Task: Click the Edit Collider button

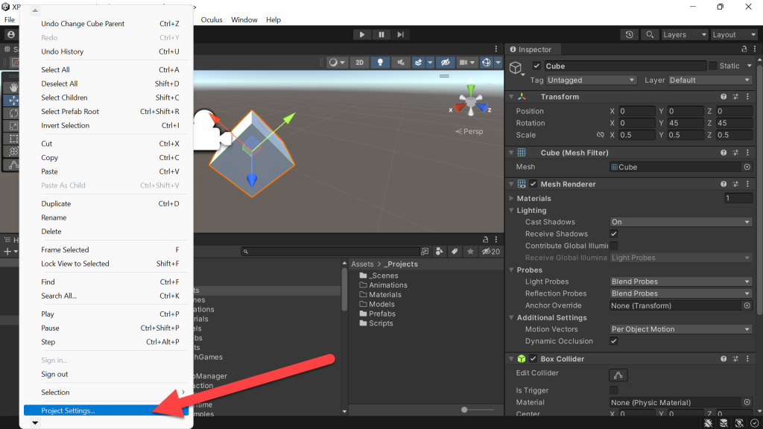Action: coord(618,375)
